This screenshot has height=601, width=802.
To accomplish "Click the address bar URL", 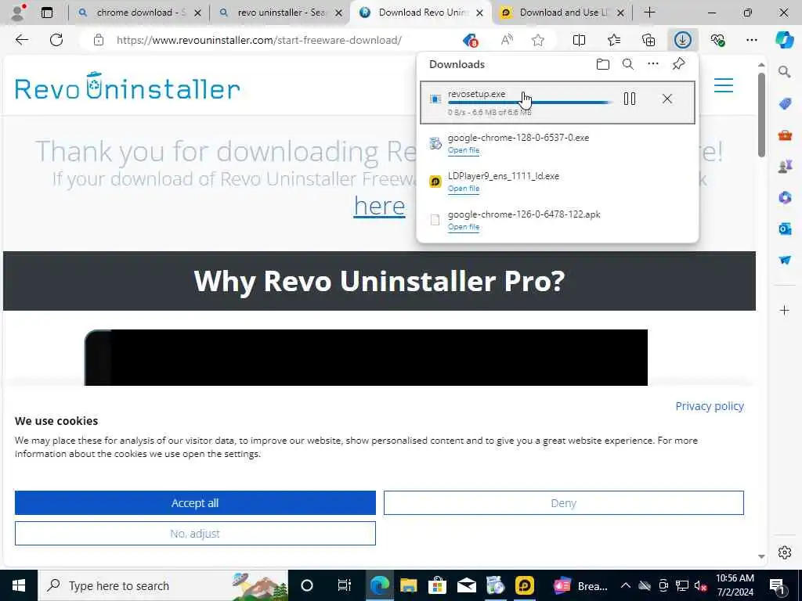I will click(258, 40).
